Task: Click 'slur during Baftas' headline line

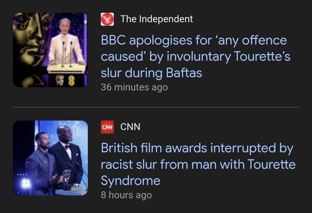Action: (x=151, y=73)
